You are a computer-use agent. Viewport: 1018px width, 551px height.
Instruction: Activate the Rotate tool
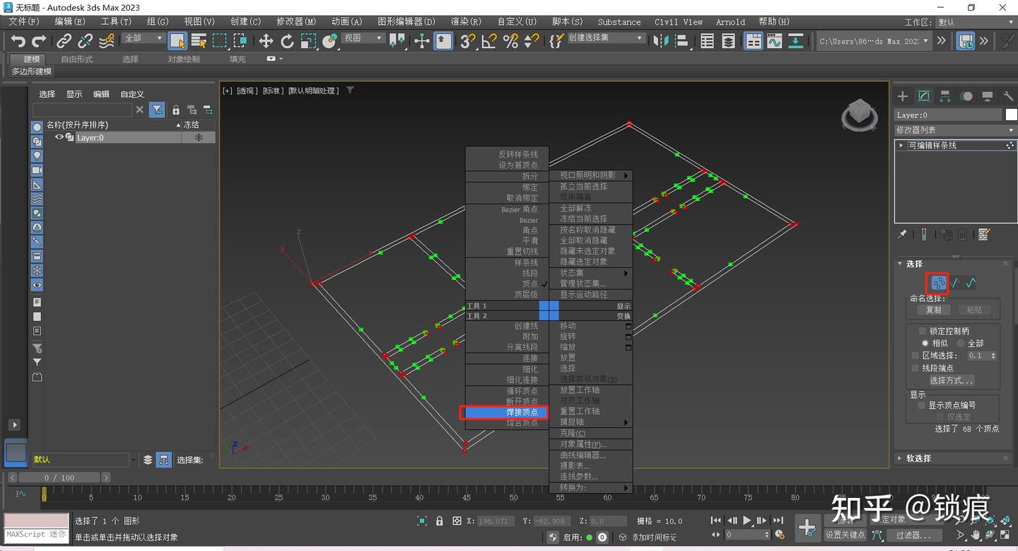point(286,41)
